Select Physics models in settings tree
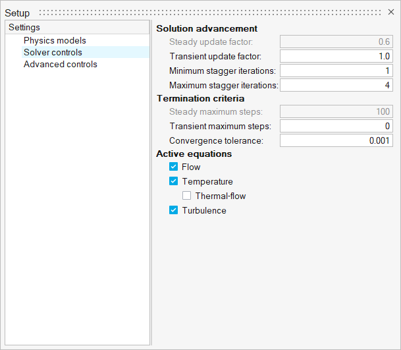The height and width of the screenshot is (350, 401). pyautogui.click(x=55, y=40)
